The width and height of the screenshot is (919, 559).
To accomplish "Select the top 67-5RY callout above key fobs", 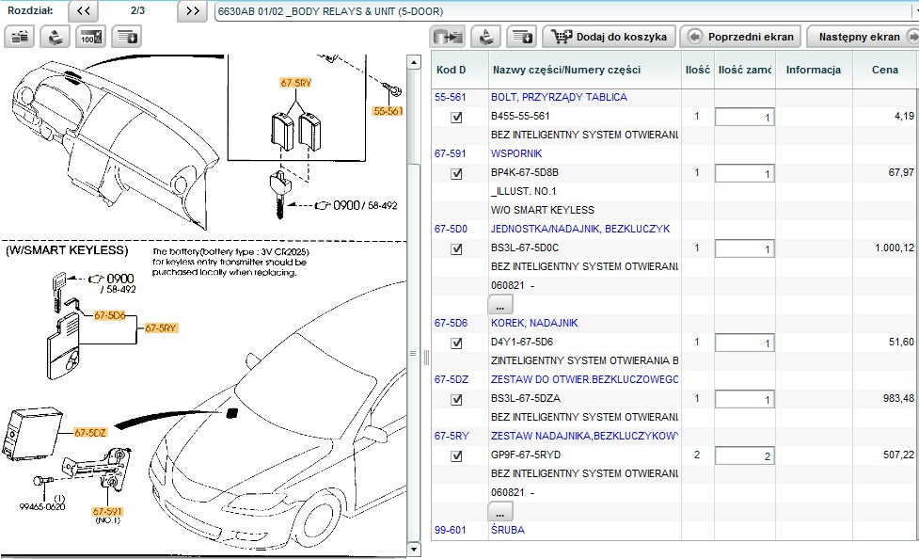I will pyautogui.click(x=296, y=83).
